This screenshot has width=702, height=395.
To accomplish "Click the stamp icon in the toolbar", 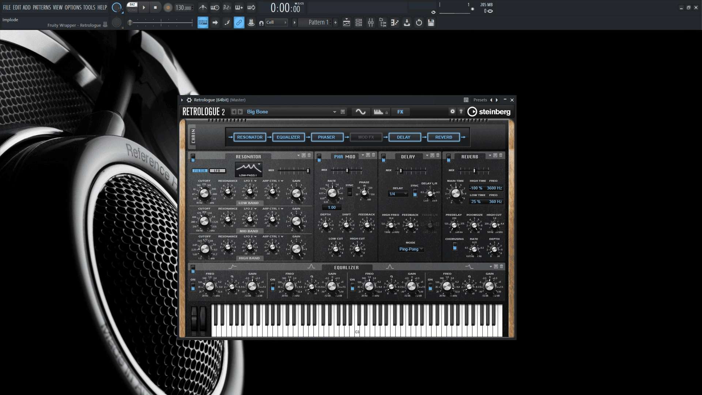I will [x=251, y=23].
